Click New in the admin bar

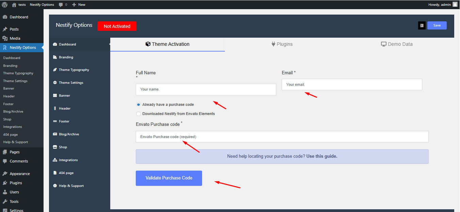[82, 5]
